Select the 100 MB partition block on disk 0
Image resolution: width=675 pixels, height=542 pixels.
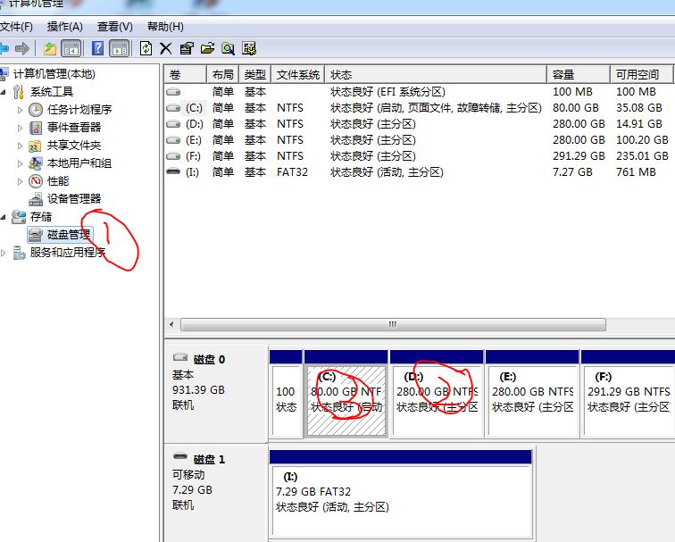tap(286, 394)
